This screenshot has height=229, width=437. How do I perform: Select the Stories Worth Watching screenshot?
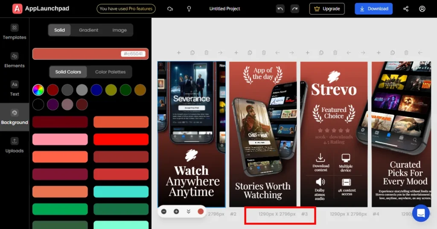click(x=263, y=134)
